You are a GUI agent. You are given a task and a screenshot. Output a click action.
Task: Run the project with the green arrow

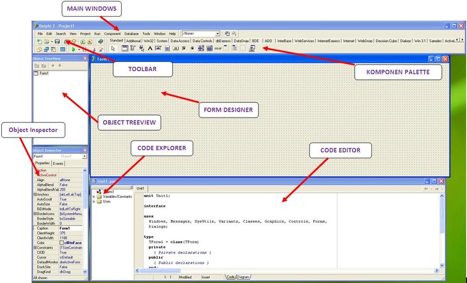[x=73, y=50]
